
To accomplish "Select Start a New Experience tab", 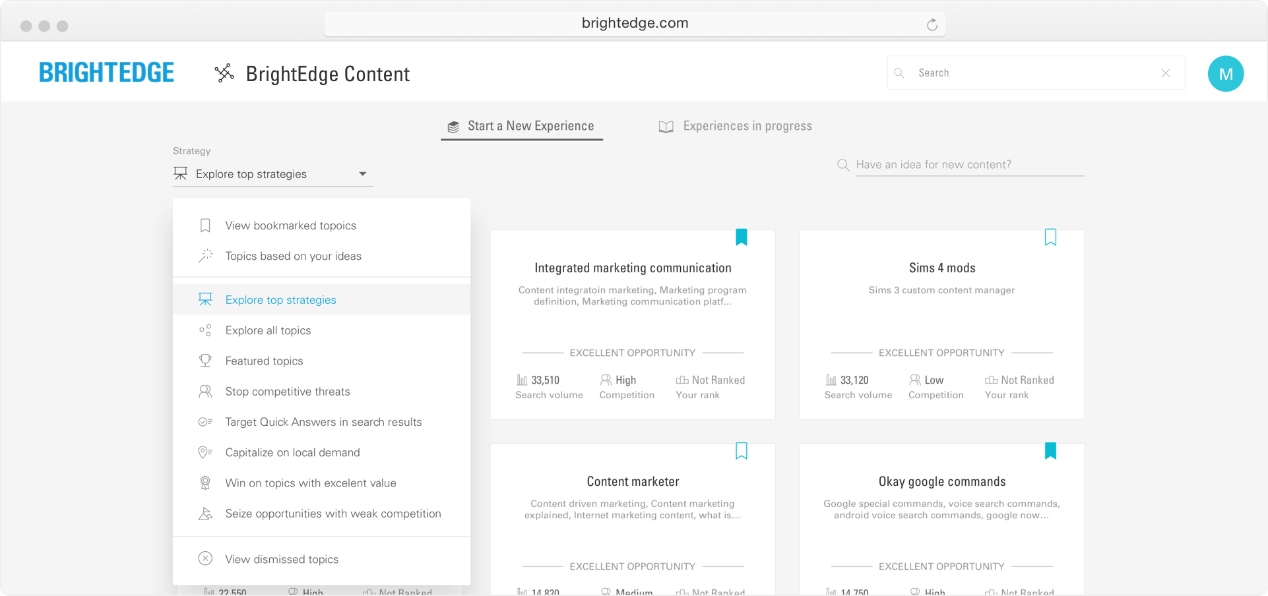I will tap(521, 126).
